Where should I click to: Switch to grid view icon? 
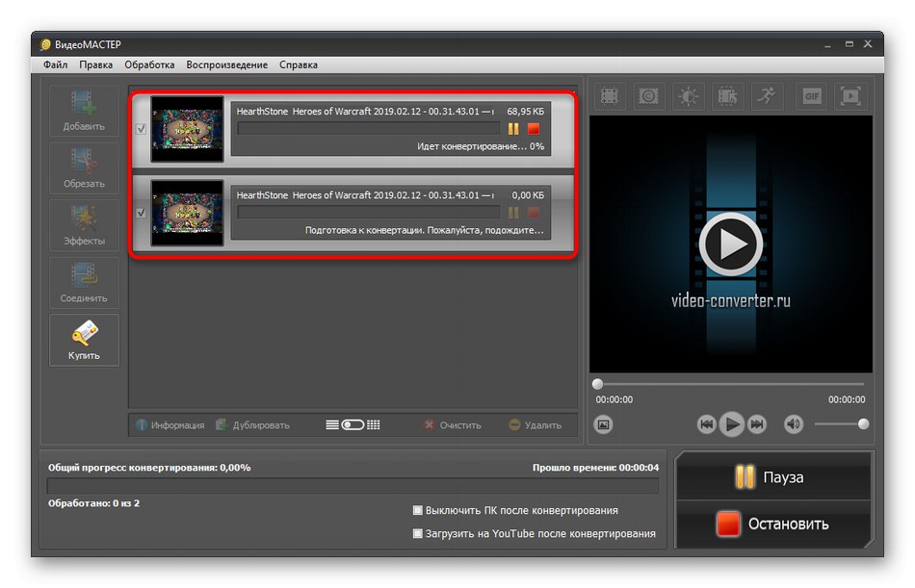[x=374, y=424]
